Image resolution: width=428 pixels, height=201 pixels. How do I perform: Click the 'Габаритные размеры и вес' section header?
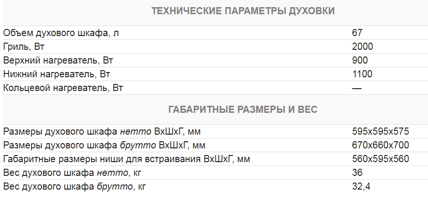click(243, 110)
